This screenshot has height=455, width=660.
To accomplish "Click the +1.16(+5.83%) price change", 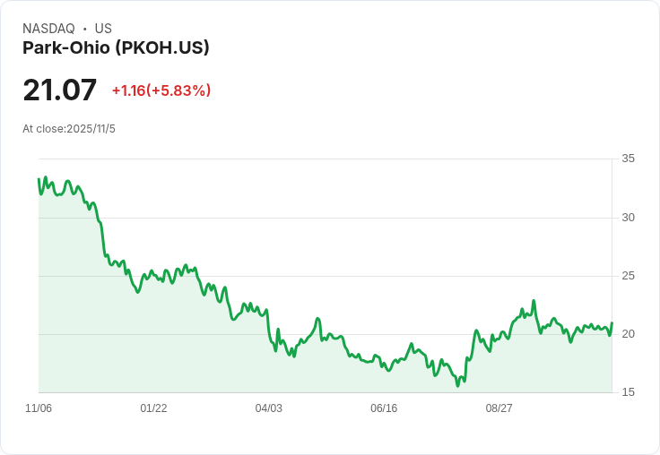I will 161,90.
